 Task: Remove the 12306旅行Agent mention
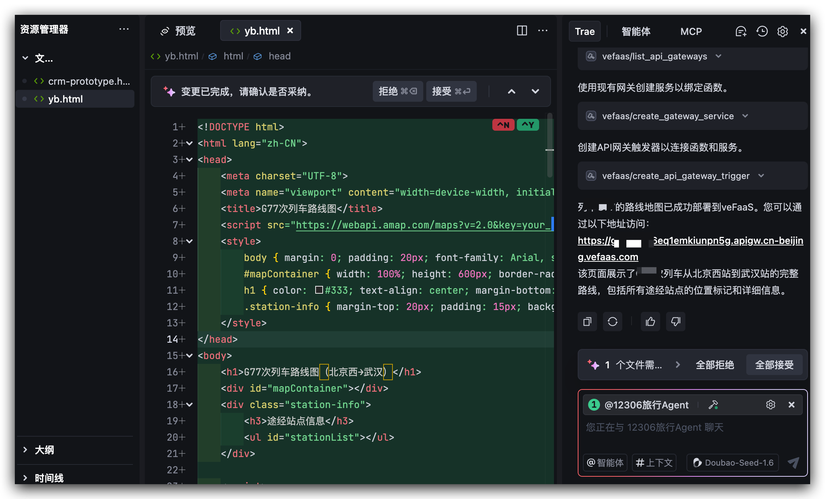pos(791,405)
